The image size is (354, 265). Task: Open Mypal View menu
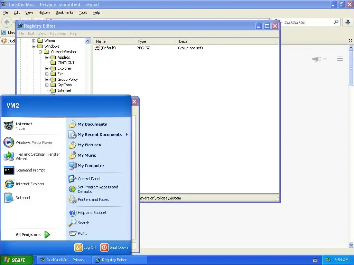pyautogui.click(x=29, y=12)
